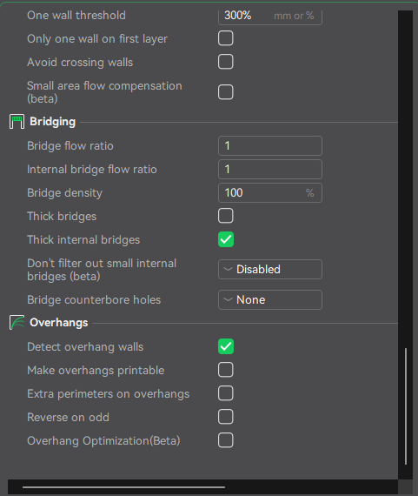Enable Small area flow compensation checkbox
This screenshot has width=418, height=496.
[226, 92]
